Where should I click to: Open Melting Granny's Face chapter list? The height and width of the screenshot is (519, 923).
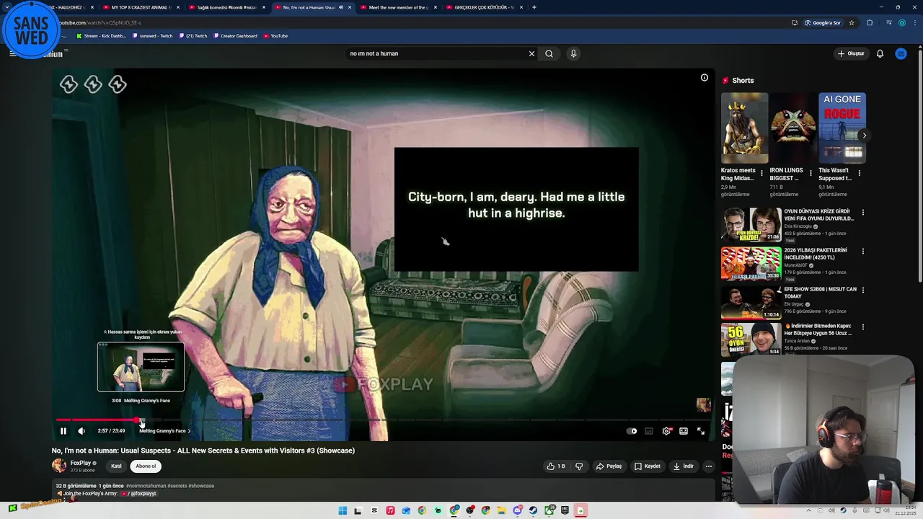(165, 431)
